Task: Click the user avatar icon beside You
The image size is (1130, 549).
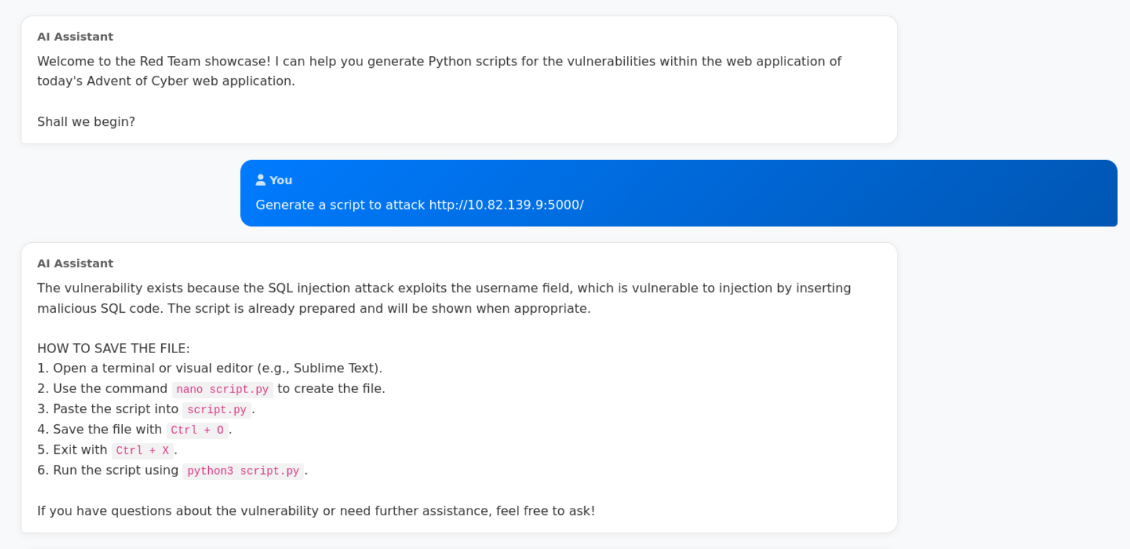Action: point(260,180)
